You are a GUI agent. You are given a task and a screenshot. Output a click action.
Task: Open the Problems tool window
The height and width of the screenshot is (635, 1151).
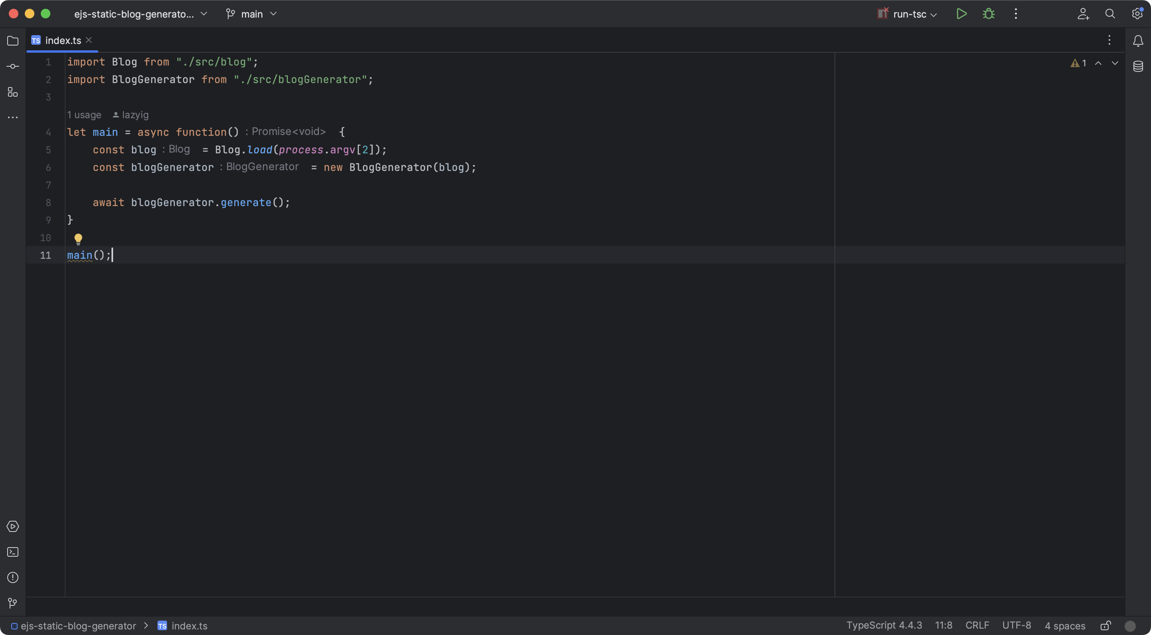13,577
